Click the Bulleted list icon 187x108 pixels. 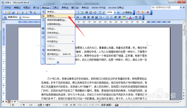[x=111, y=17]
